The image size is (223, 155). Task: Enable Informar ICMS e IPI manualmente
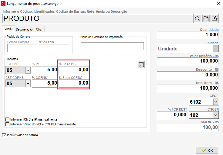click(x=8, y=120)
